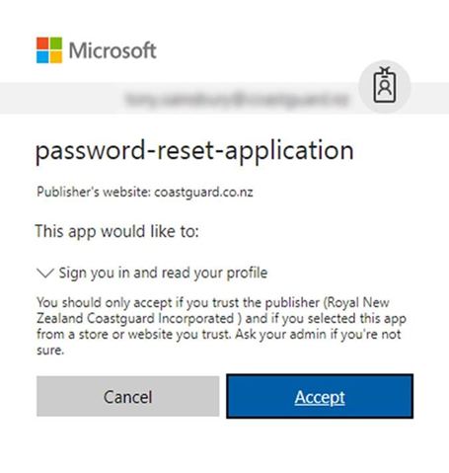The width and height of the screenshot is (449, 473).
Task: Click the empty left side of the gray account bar
Action: 59,98
